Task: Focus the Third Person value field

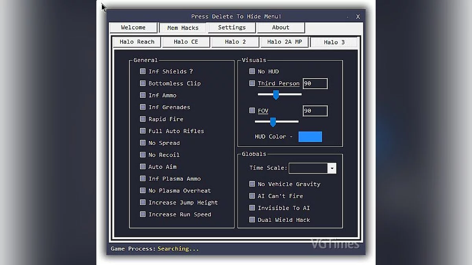Action: (315, 84)
